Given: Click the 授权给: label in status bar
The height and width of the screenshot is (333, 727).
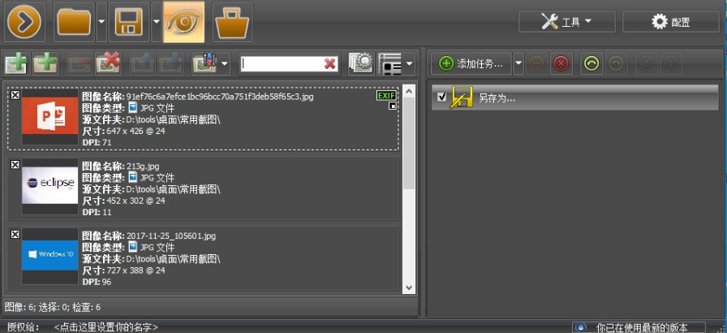Looking at the screenshot, I should click(24, 327).
